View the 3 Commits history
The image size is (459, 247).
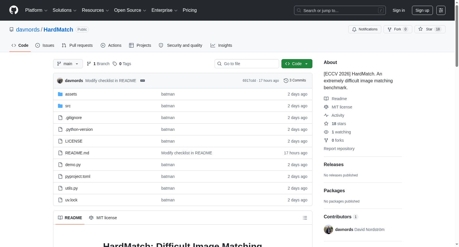[x=295, y=81]
